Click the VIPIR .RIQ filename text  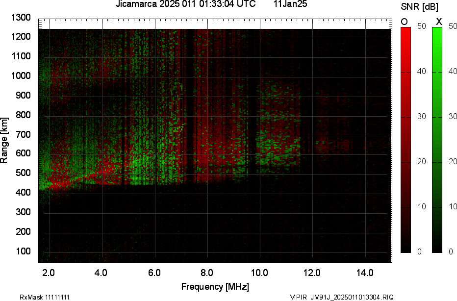(x=341, y=297)
